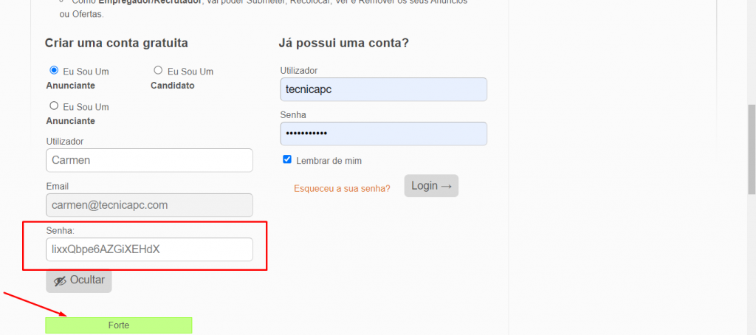This screenshot has width=756, height=335.
Task: Focus the Senha field showing generated password
Action: [149, 249]
